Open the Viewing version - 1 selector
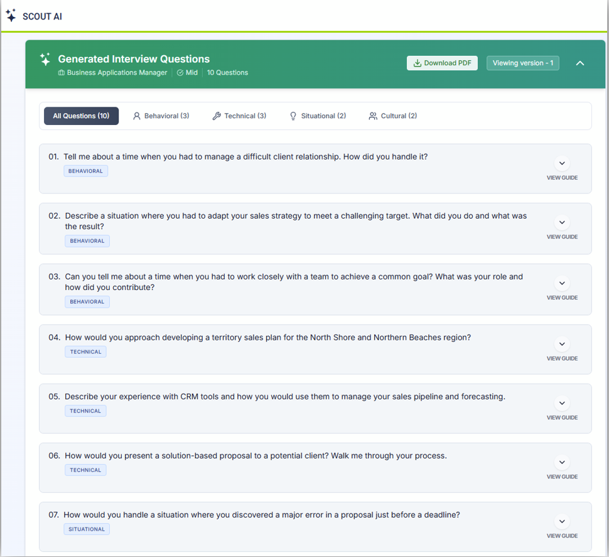 coord(522,63)
